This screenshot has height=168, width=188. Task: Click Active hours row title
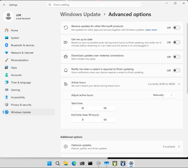[x=78, y=82]
